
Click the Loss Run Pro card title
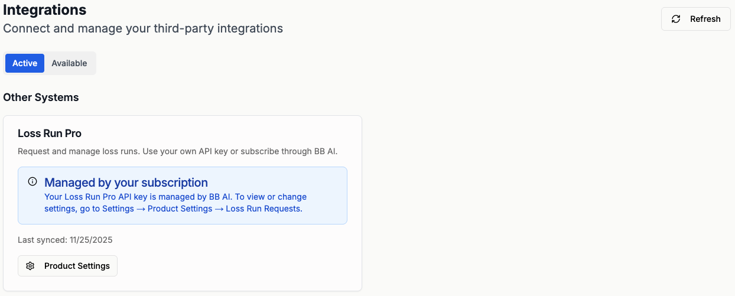pyautogui.click(x=50, y=134)
